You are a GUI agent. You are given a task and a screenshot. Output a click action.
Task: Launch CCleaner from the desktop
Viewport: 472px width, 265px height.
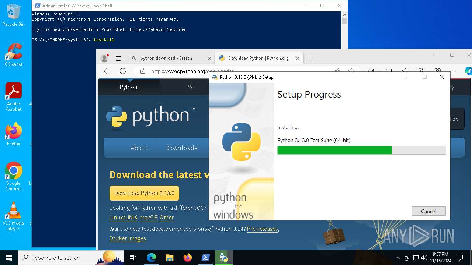[x=14, y=55]
